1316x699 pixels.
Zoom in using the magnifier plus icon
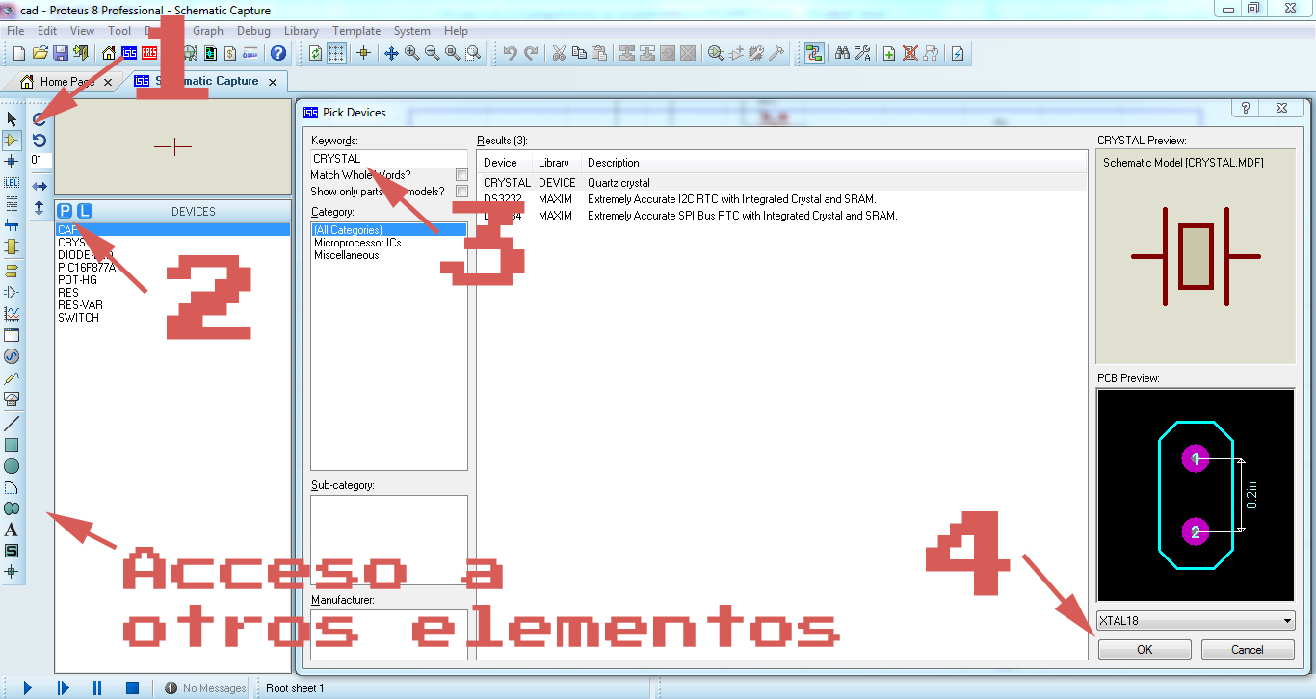pos(411,53)
